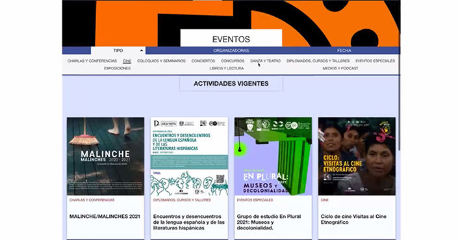Open the En Plural Museos poster thumbnail
The height and width of the screenshot is (240, 458).
pyautogui.click(x=273, y=156)
